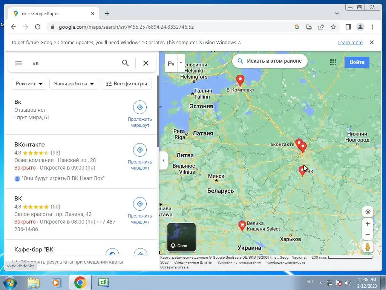386x290 pixels.
Task: Click the volume icon in system tray
Action: pos(348,283)
